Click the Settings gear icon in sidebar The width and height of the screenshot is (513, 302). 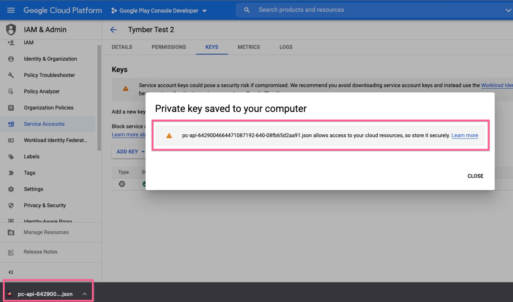pyautogui.click(x=11, y=189)
